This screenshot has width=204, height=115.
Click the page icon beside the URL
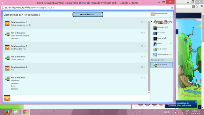[3, 8]
